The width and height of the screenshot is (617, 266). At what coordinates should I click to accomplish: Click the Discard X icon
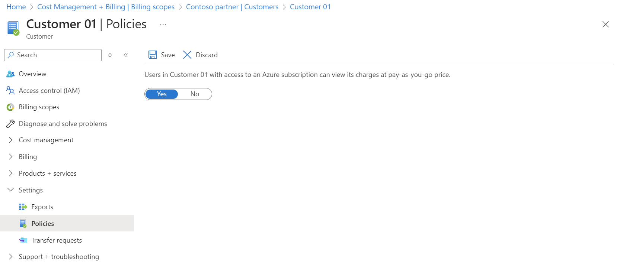(187, 55)
